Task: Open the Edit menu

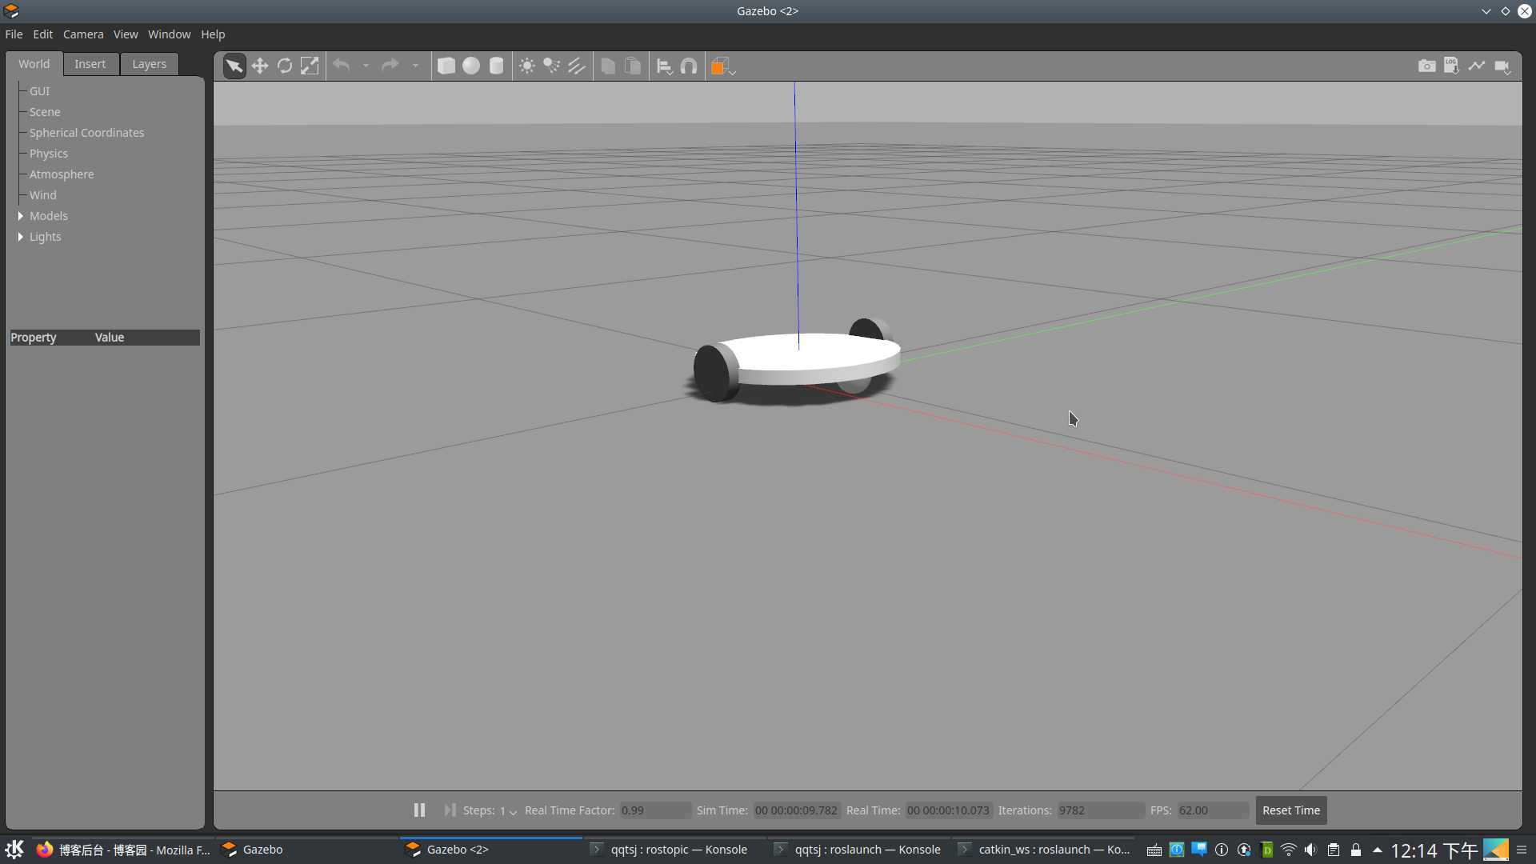Action: pyautogui.click(x=42, y=34)
